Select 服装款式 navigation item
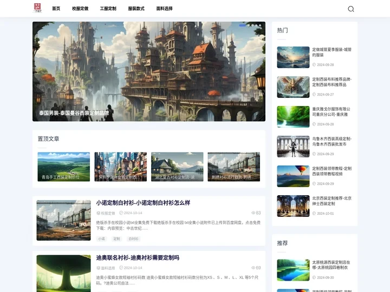This screenshot has width=390, height=292. pos(136,9)
